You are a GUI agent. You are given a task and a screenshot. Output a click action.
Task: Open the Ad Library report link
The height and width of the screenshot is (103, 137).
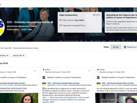click(x=113, y=30)
